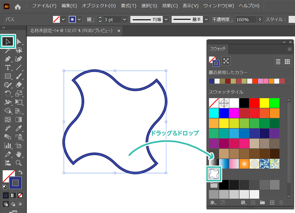Viewport: 295px width, 213px height.
Task: Select the スウォッチ panel tab
Action: coord(218,49)
